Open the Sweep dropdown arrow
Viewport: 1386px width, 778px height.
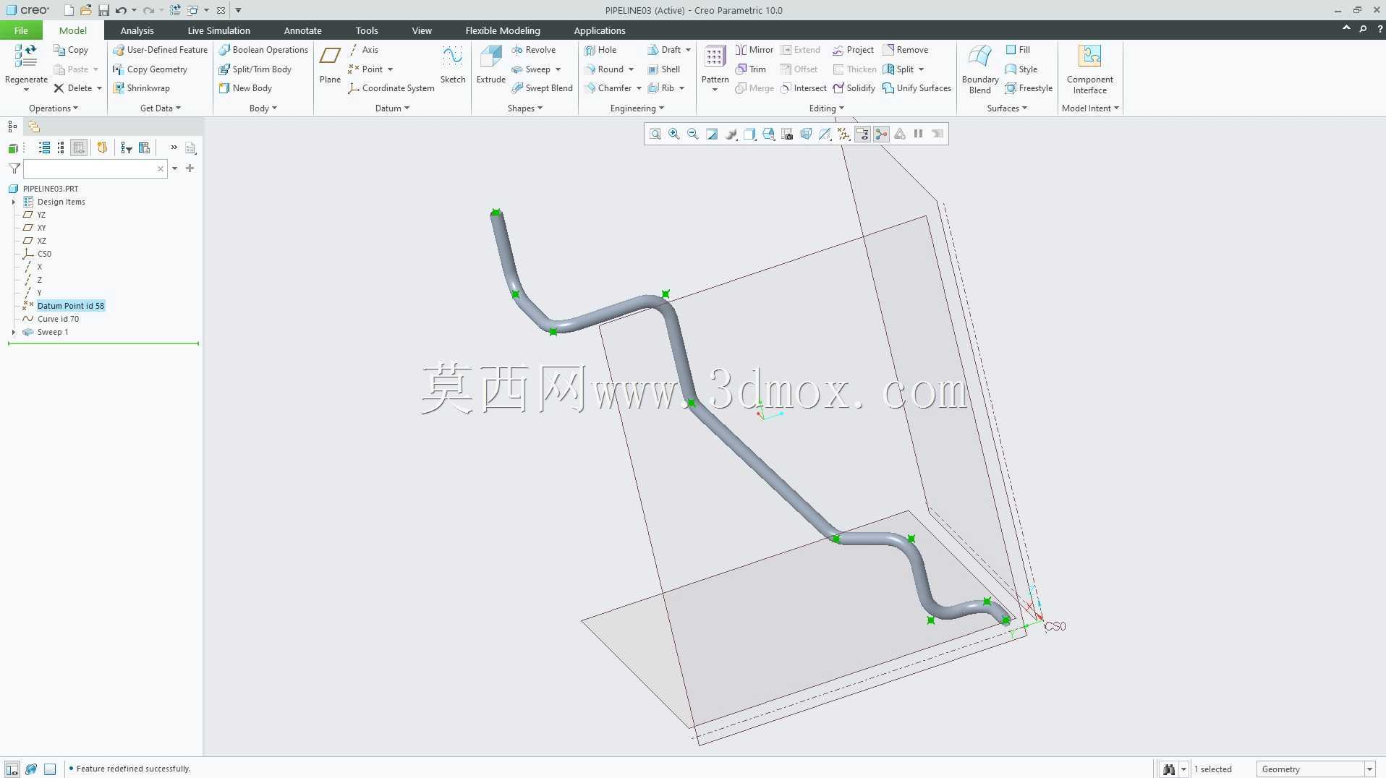tap(558, 69)
